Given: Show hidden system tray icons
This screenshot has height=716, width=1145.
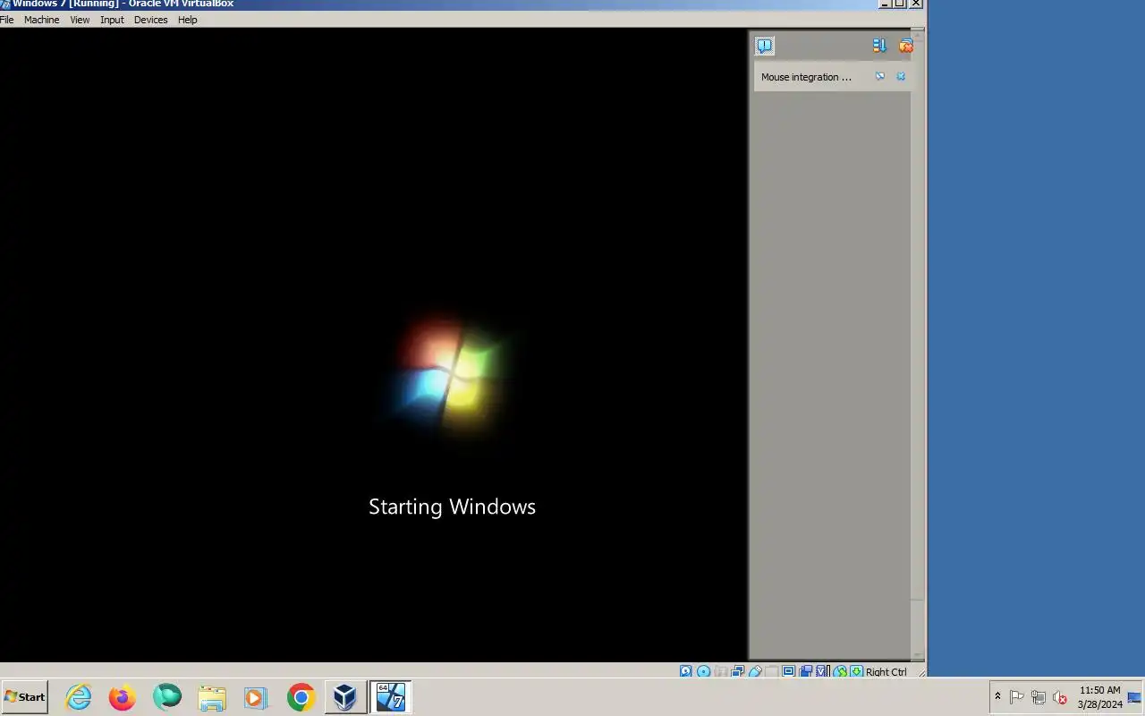Looking at the screenshot, I should click(997, 696).
